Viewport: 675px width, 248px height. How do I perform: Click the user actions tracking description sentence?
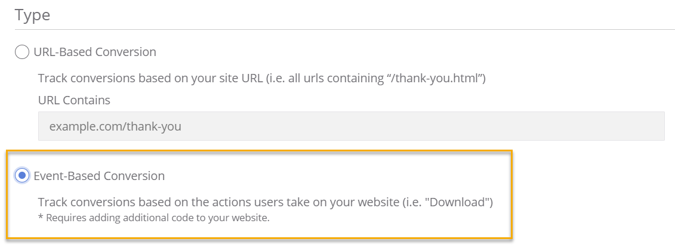(x=265, y=202)
